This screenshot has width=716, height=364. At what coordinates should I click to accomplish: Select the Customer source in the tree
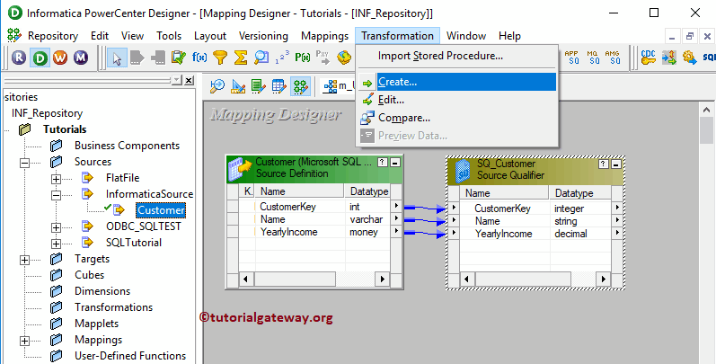161,210
